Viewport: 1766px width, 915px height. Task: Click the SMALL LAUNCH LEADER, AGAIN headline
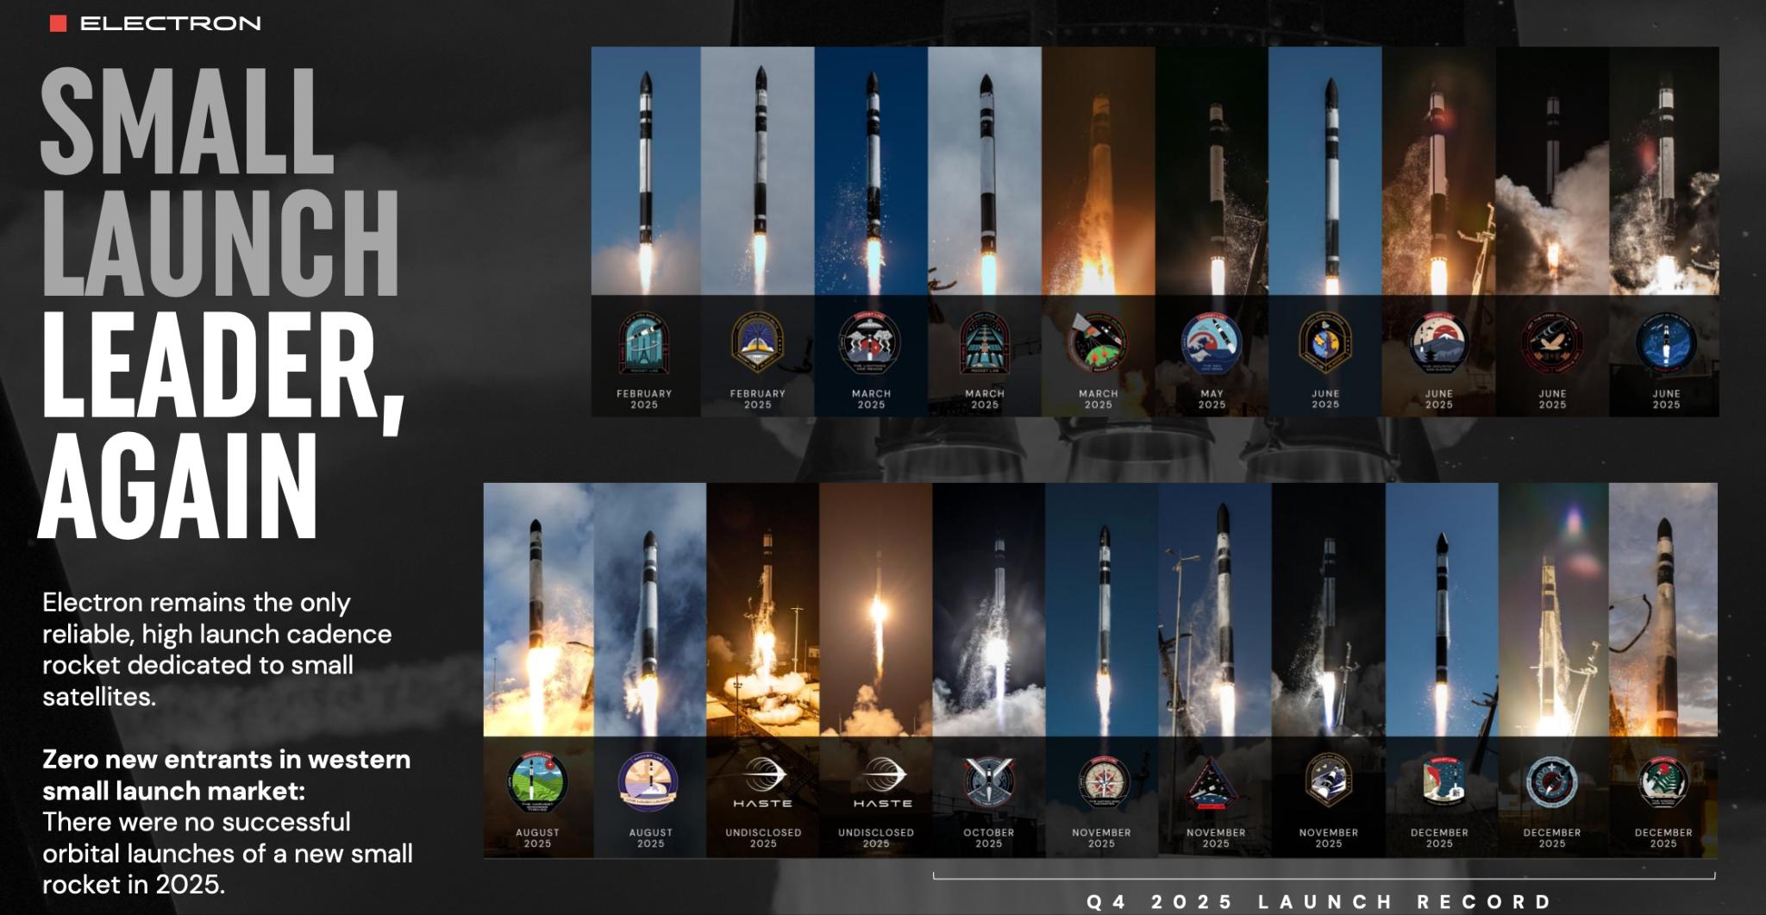220,304
